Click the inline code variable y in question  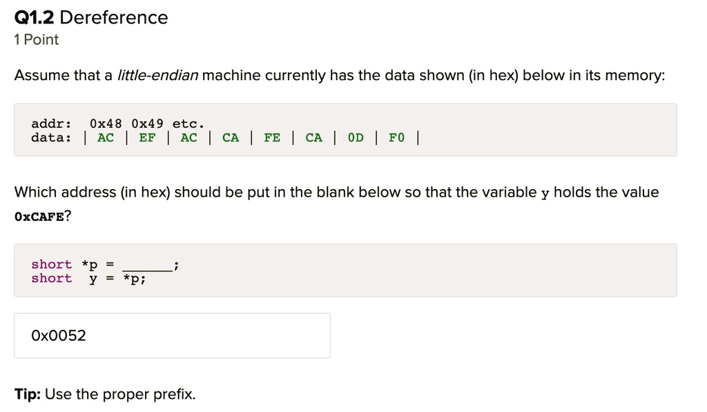[545, 194]
